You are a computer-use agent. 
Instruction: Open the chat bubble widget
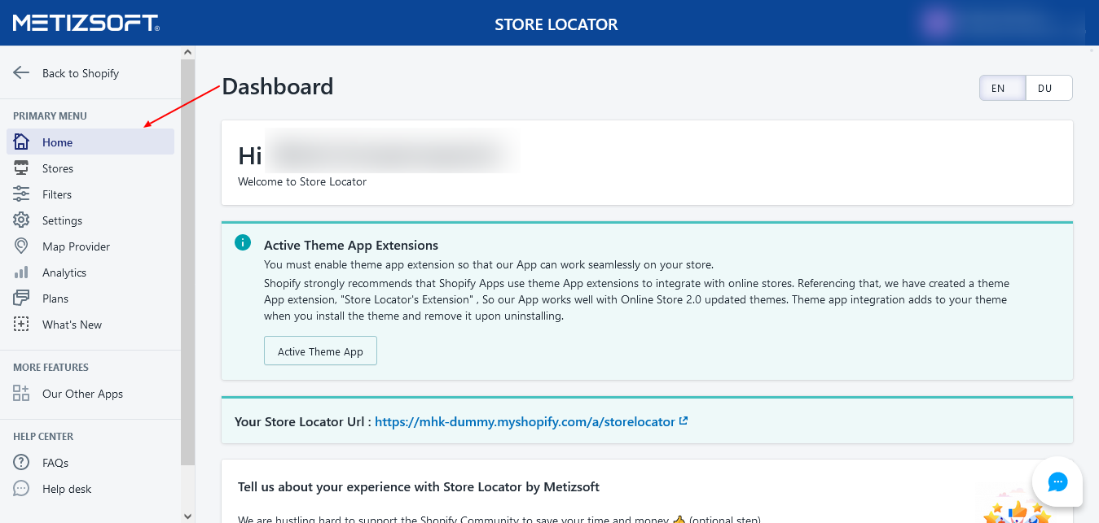pos(1057,482)
